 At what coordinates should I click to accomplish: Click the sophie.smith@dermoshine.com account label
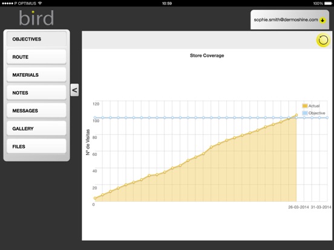[286, 20]
